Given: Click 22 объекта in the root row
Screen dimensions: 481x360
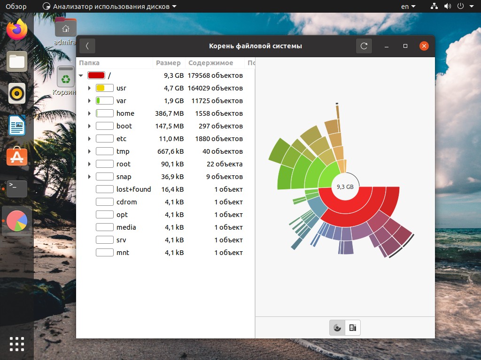Looking at the screenshot, I should point(225,164).
